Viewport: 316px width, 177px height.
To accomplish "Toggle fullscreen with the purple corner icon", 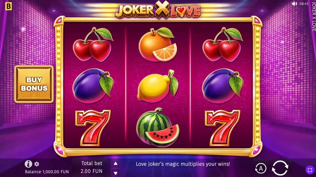I will click(310, 170).
